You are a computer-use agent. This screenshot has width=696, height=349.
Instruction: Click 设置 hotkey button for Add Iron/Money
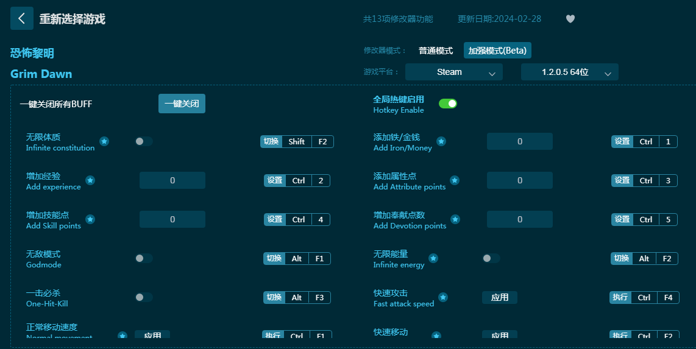point(622,141)
